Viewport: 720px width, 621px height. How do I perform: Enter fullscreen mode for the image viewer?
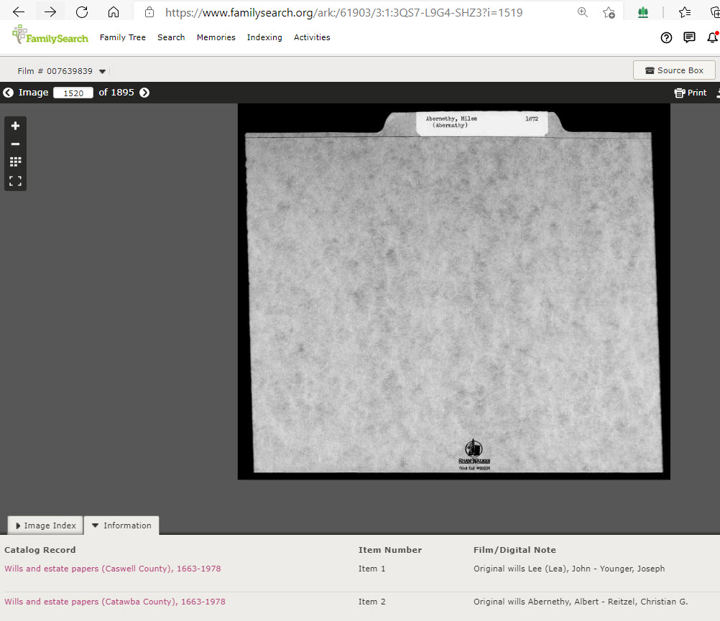15,181
